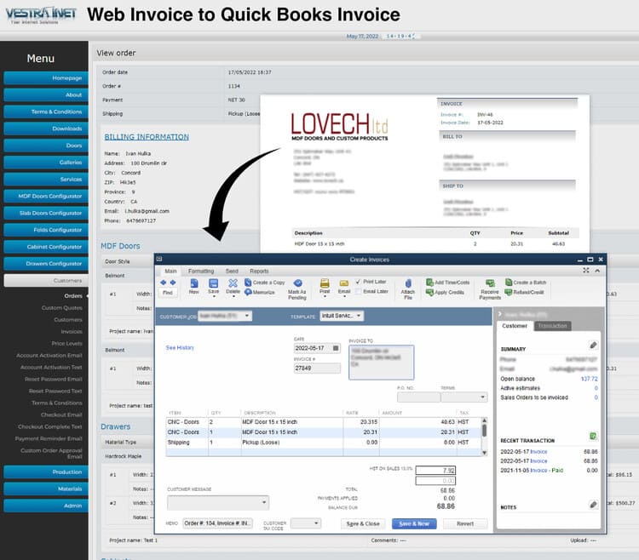The height and width of the screenshot is (560, 639).
Task: Click the Email envelope icon
Action: (344, 283)
